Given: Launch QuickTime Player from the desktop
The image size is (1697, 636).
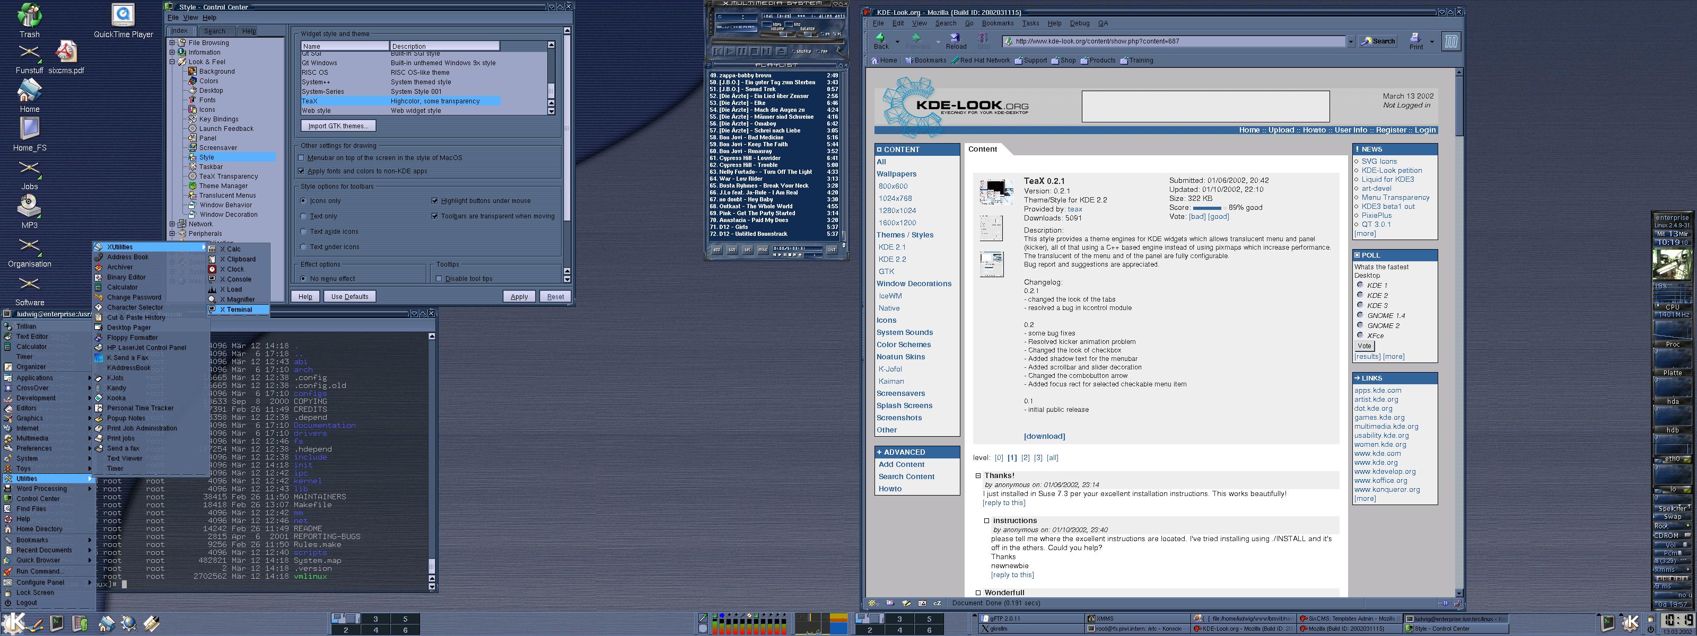Looking at the screenshot, I should (123, 16).
